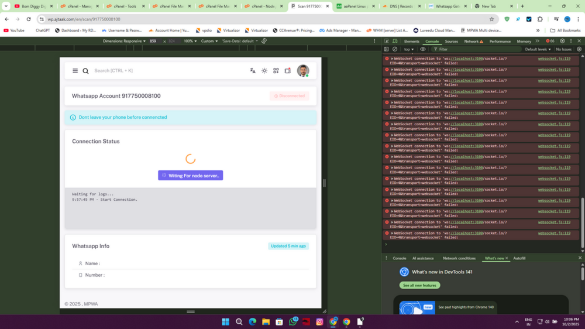This screenshot has height=329, width=585.
Task: Click the Updated 5 min ago badge
Action: (x=288, y=246)
